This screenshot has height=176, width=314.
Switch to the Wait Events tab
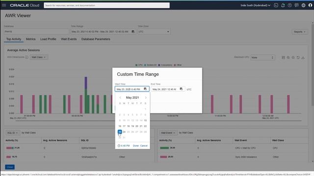(69, 39)
